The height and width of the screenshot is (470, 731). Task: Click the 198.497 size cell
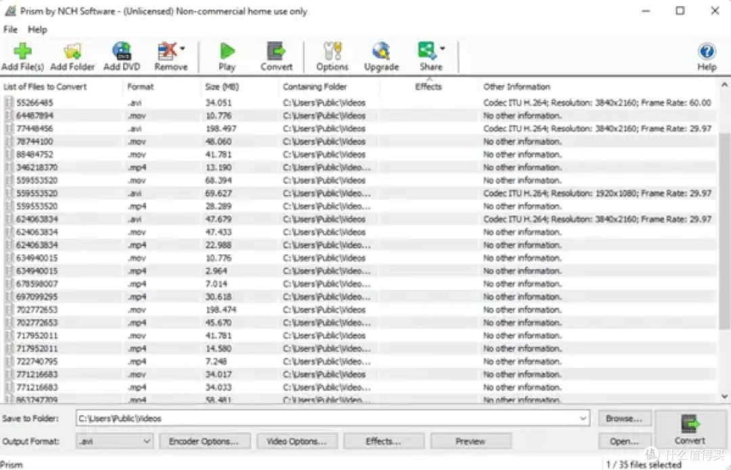tap(221, 128)
